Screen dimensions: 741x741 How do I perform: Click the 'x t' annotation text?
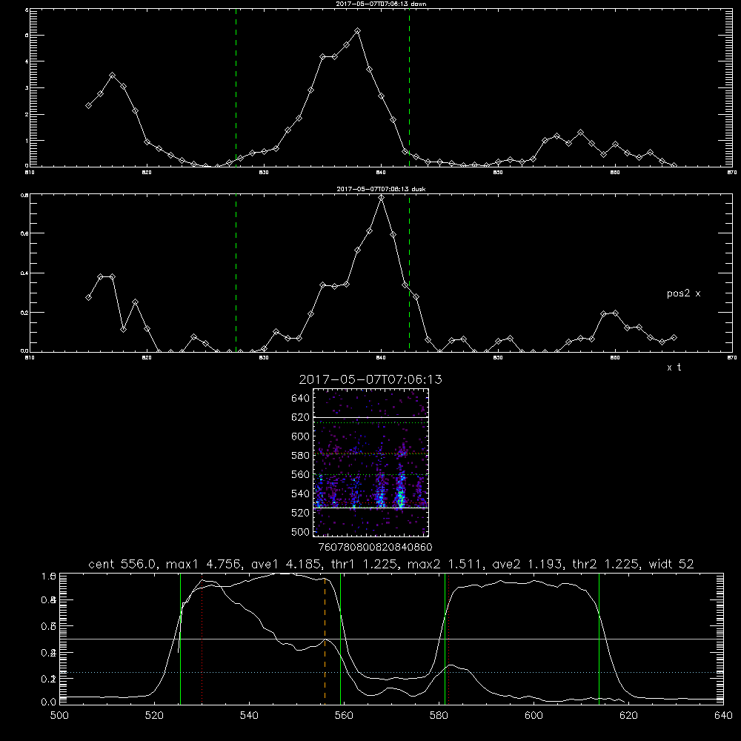(674, 368)
